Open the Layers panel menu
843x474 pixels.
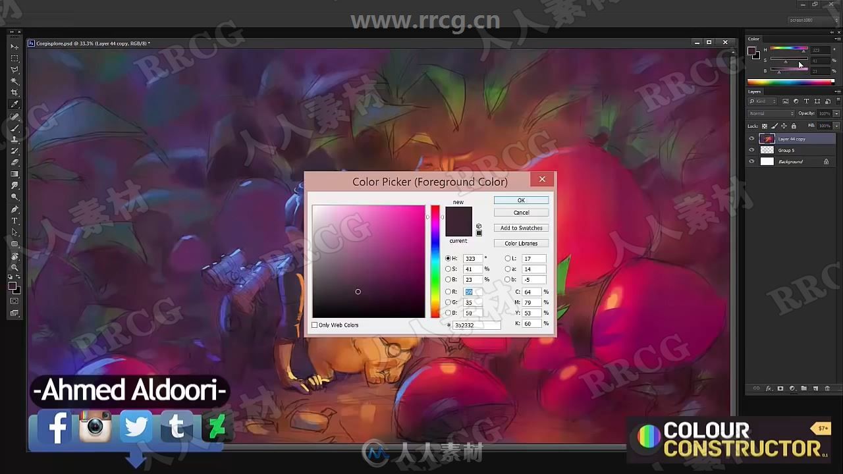pos(837,92)
